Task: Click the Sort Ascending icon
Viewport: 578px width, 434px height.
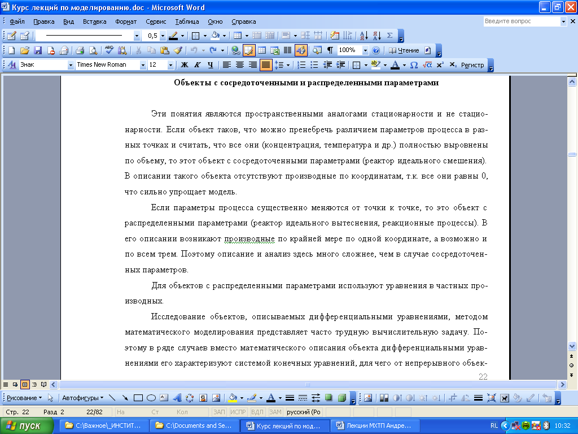Action: pos(364,36)
